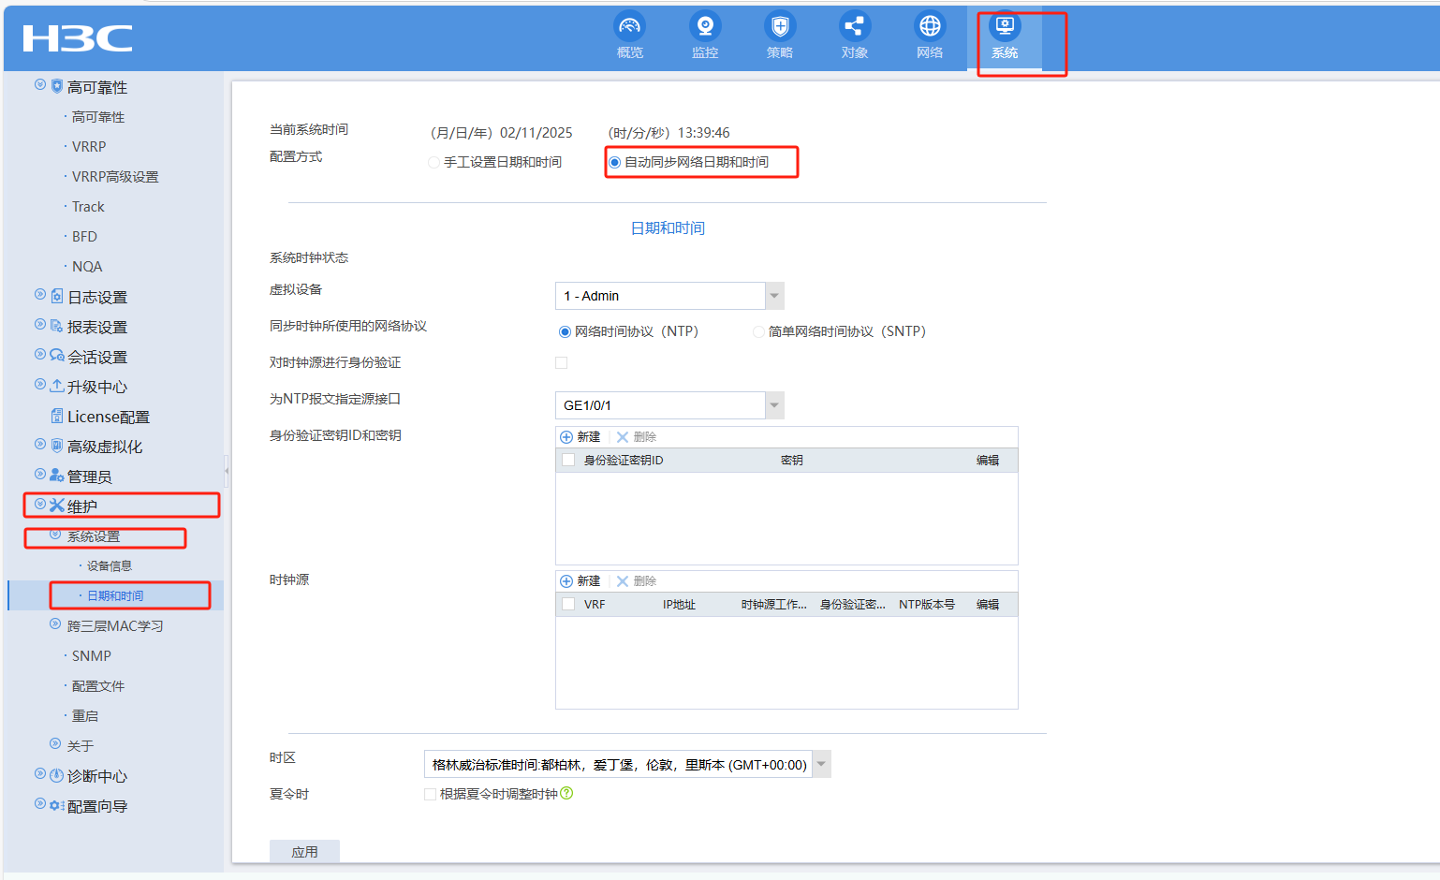Expand the 诊断中心 tree node
The image size is (1440, 880).
click(x=40, y=773)
